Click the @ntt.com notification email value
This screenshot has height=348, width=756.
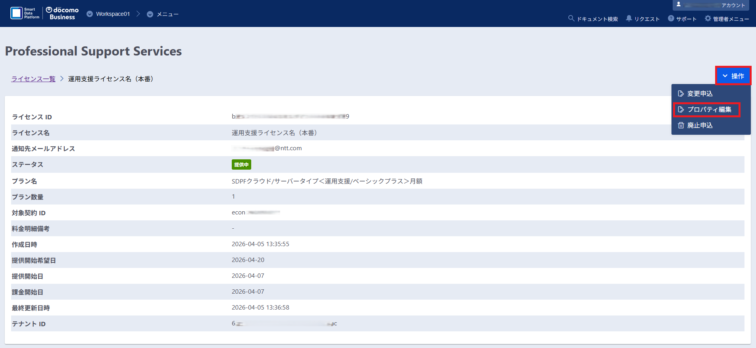click(267, 148)
